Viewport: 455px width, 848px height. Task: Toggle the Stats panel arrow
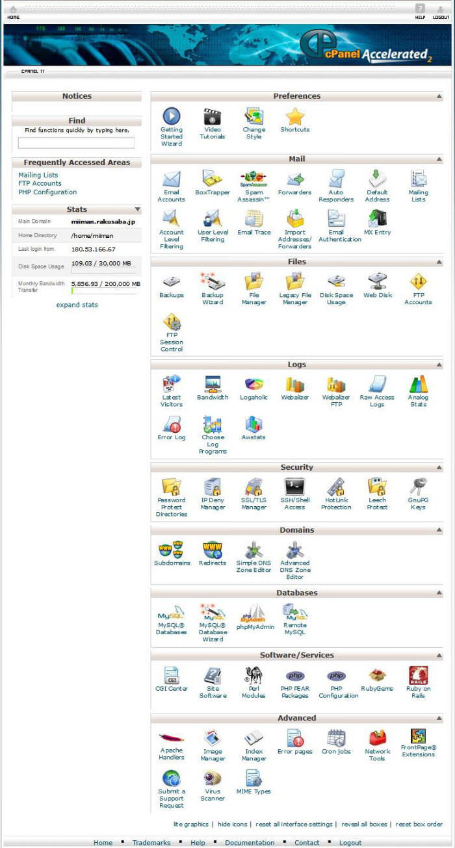[x=137, y=210]
